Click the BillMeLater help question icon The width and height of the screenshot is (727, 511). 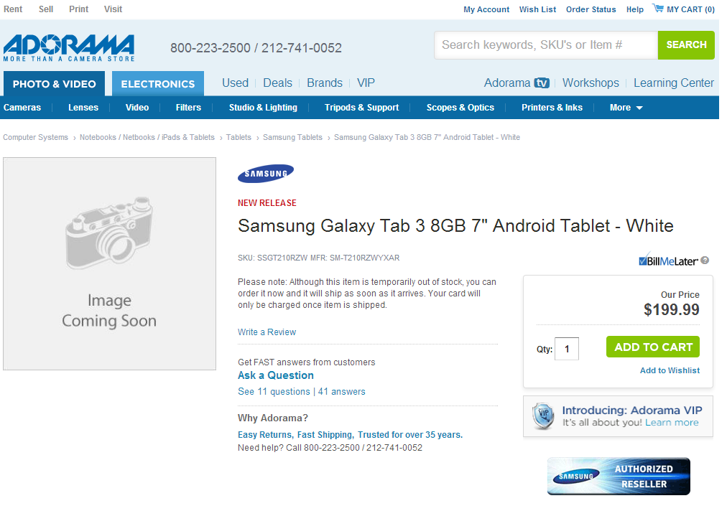click(705, 261)
